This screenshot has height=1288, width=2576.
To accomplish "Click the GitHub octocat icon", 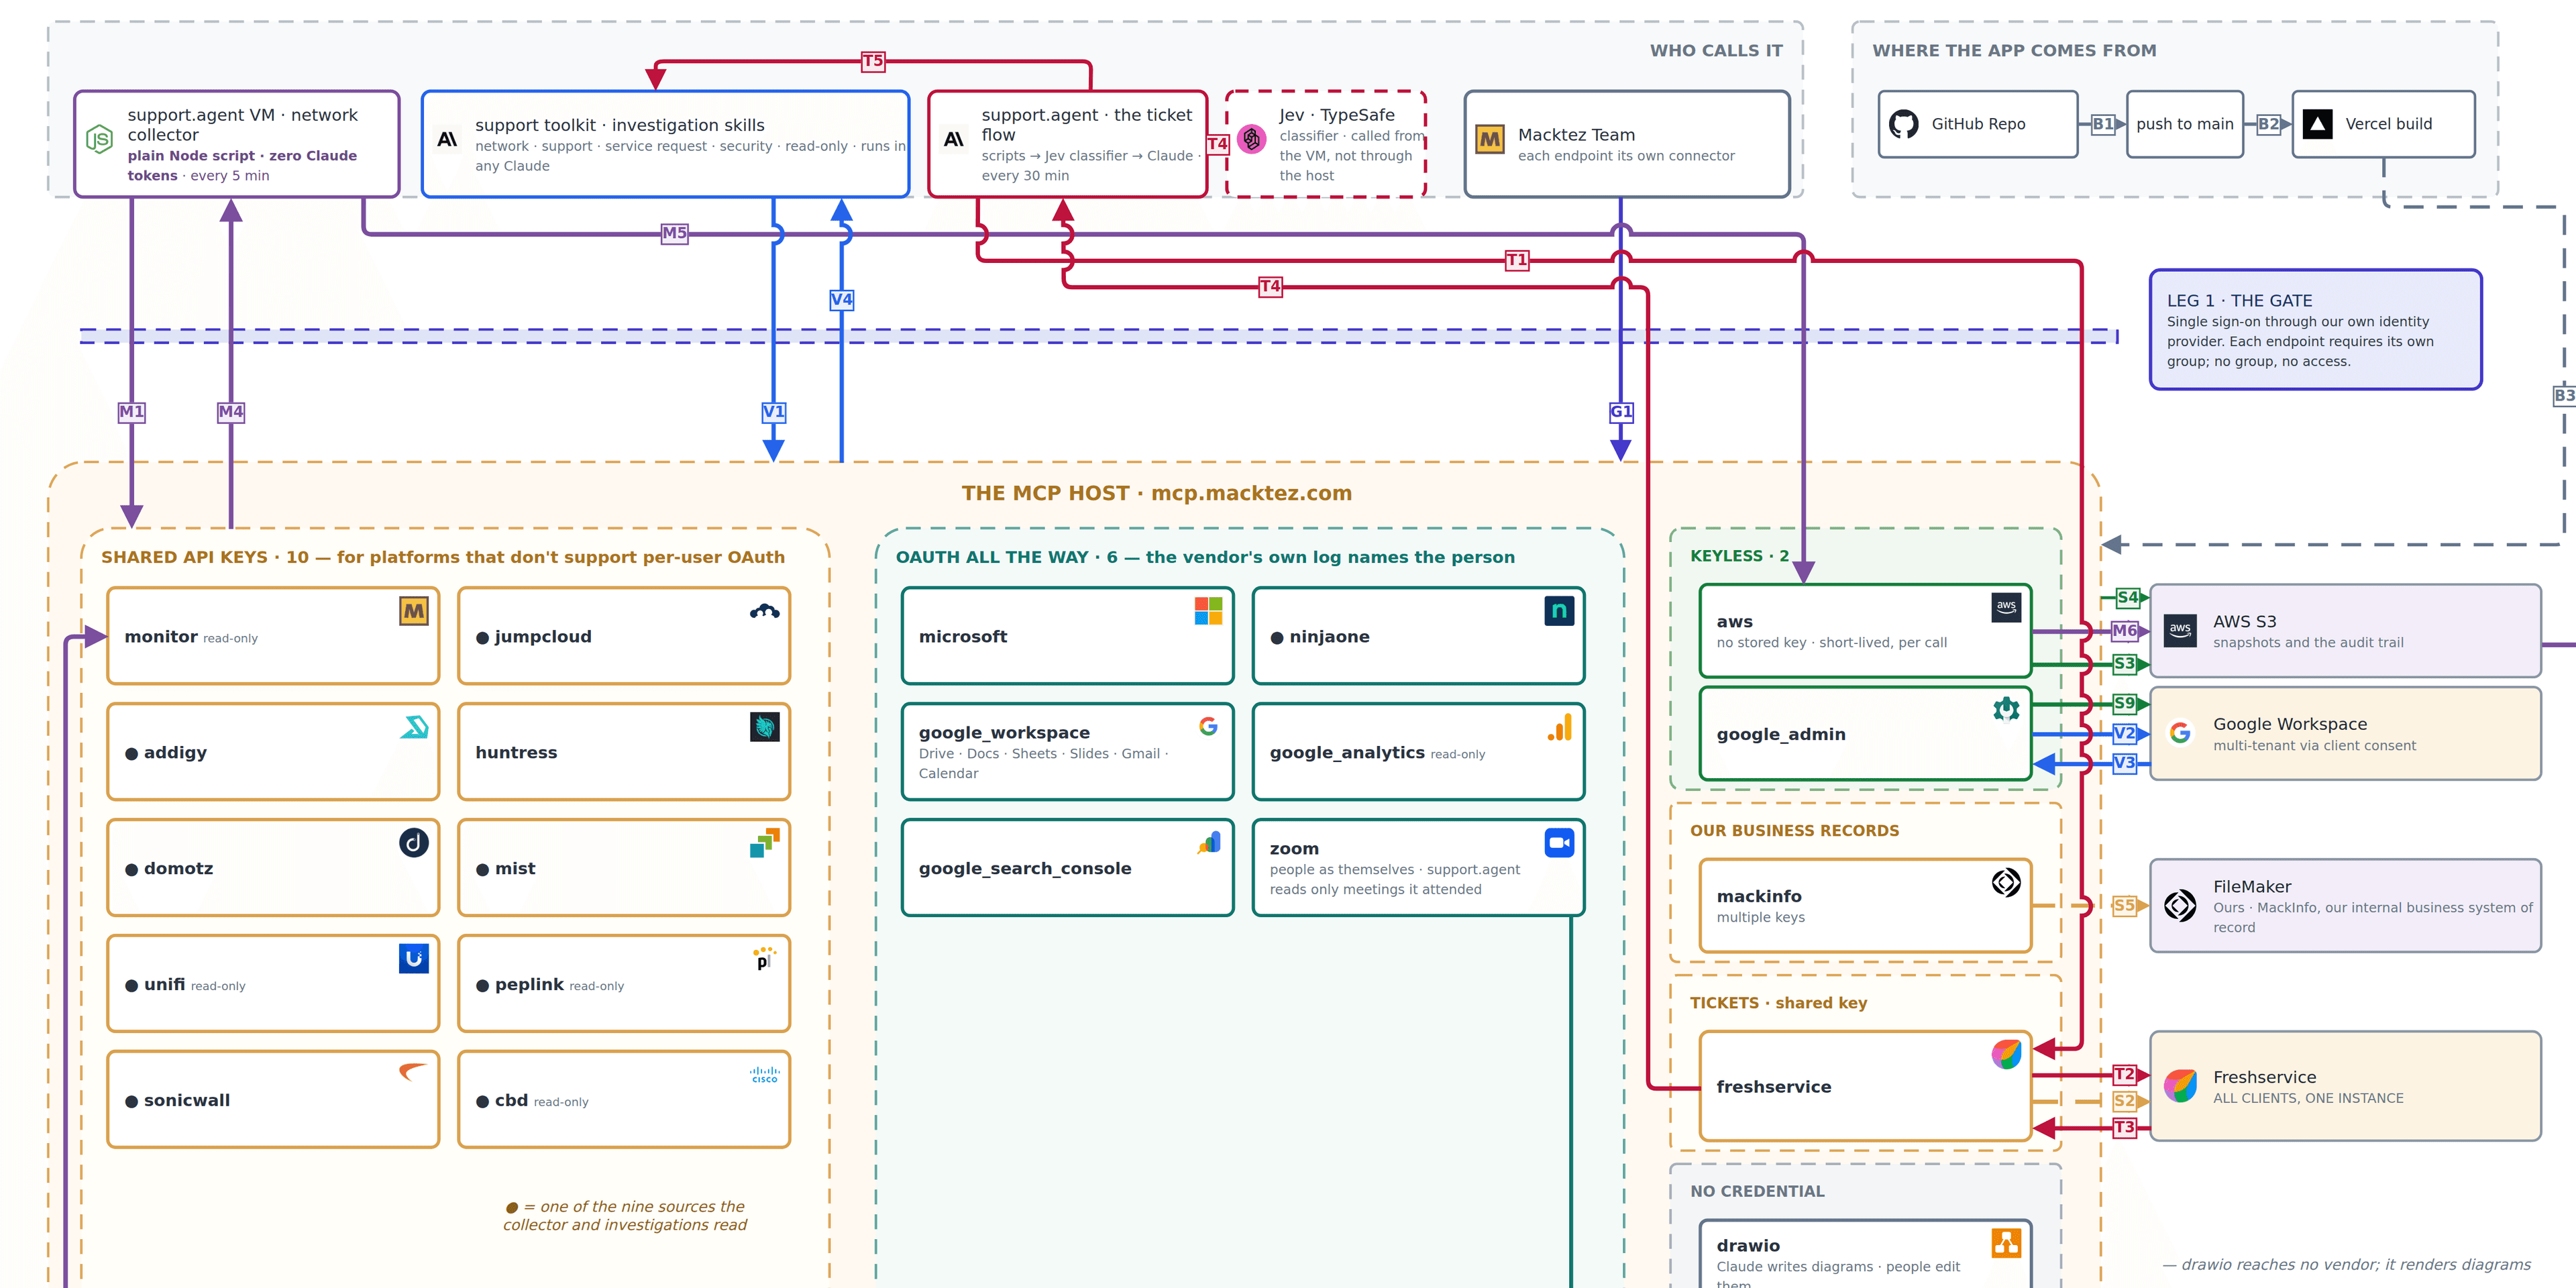I will pyautogui.click(x=1903, y=124).
